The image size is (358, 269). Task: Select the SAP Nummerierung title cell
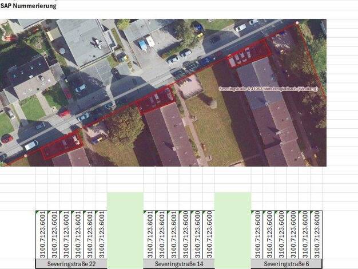tap(29, 6)
